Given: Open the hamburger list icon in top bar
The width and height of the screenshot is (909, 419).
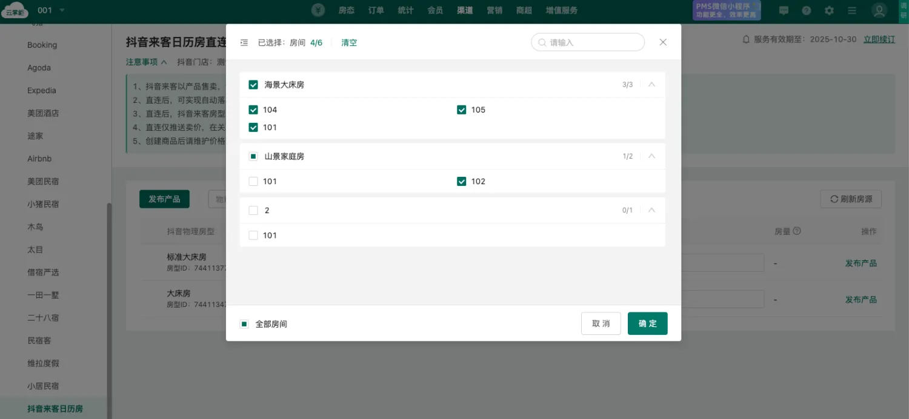Looking at the screenshot, I should point(852,10).
